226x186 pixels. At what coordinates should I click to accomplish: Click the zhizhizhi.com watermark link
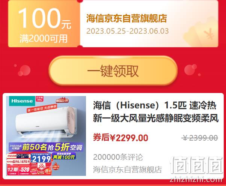pyautogui.click(x=196, y=180)
